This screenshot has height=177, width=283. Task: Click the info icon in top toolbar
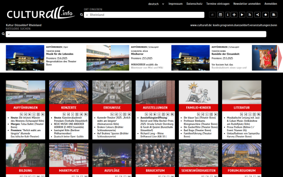point(228,15)
